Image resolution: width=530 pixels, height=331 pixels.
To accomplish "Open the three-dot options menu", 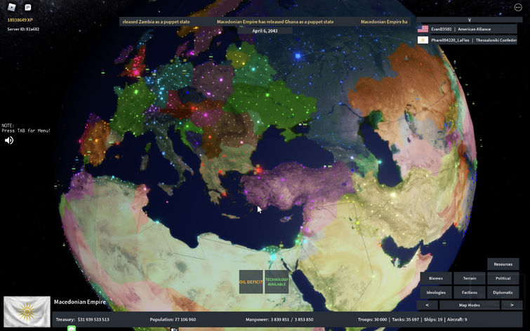I will click(x=518, y=7).
